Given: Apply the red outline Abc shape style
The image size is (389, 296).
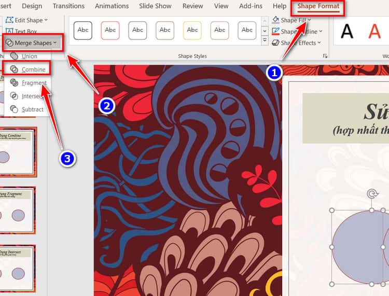Looking at the screenshot, I should pyautogui.click(x=110, y=31).
